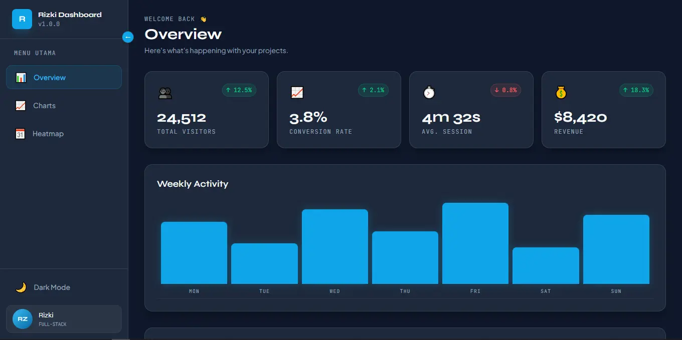Select the SUN bar in Weekly Activity
The width and height of the screenshot is (682, 340).
tap(616, 249)
